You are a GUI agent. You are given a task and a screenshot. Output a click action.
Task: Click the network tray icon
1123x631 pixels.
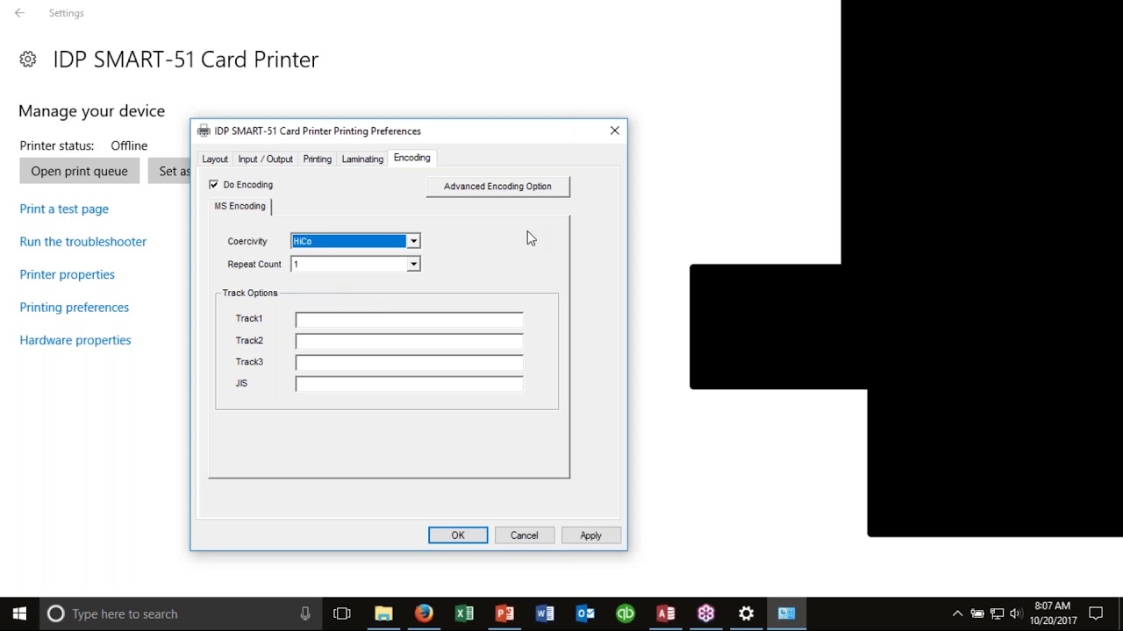click(x=997, y=613)
